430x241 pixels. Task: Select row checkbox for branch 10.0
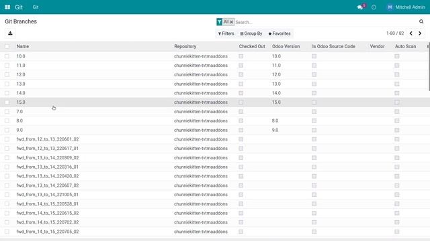(x=7, y=56)
